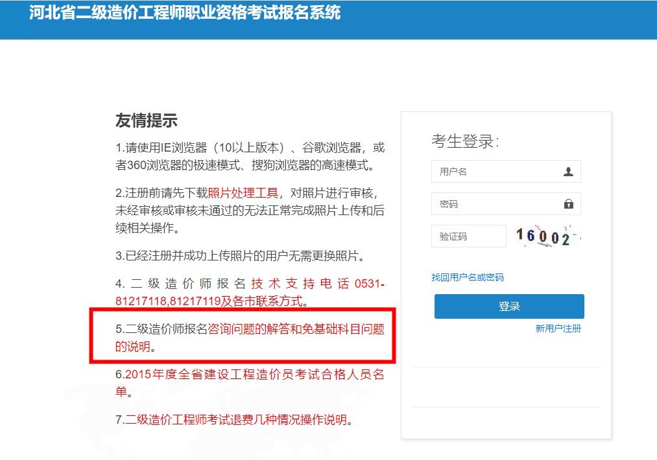The image size is (657, 460).
Task: Open 二级造价工程师考试退费几种情况操作说明 link
Action: click(236, 420)
